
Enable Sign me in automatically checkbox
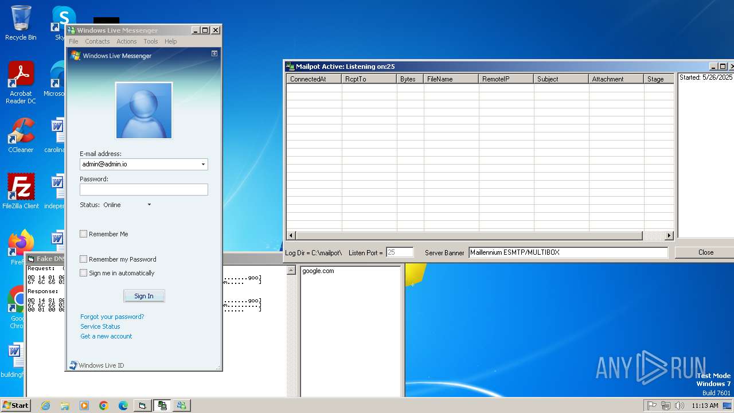[x=84, y=273]
